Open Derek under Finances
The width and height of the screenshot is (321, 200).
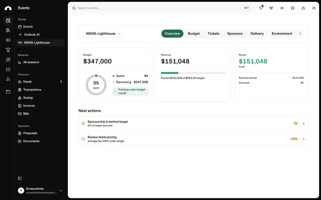pyautogui.click(x=41, y=81)
